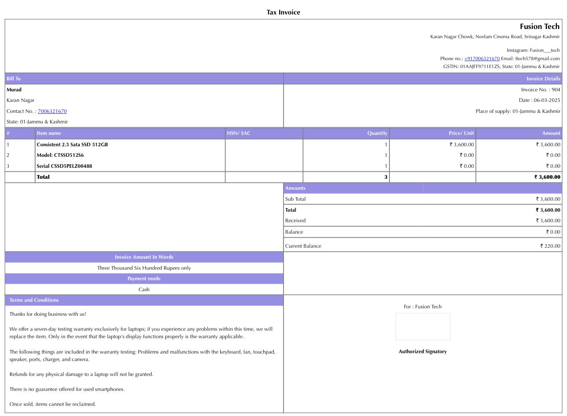Open the +917006321670 phone number link
Image resolution: width=567 pixels, height=416 pixels.
point(482,58)
